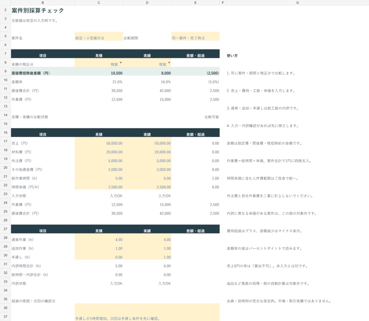
Task: Click 実績 作業費 15,000 in row 12
Action: [x=165, y=100]
